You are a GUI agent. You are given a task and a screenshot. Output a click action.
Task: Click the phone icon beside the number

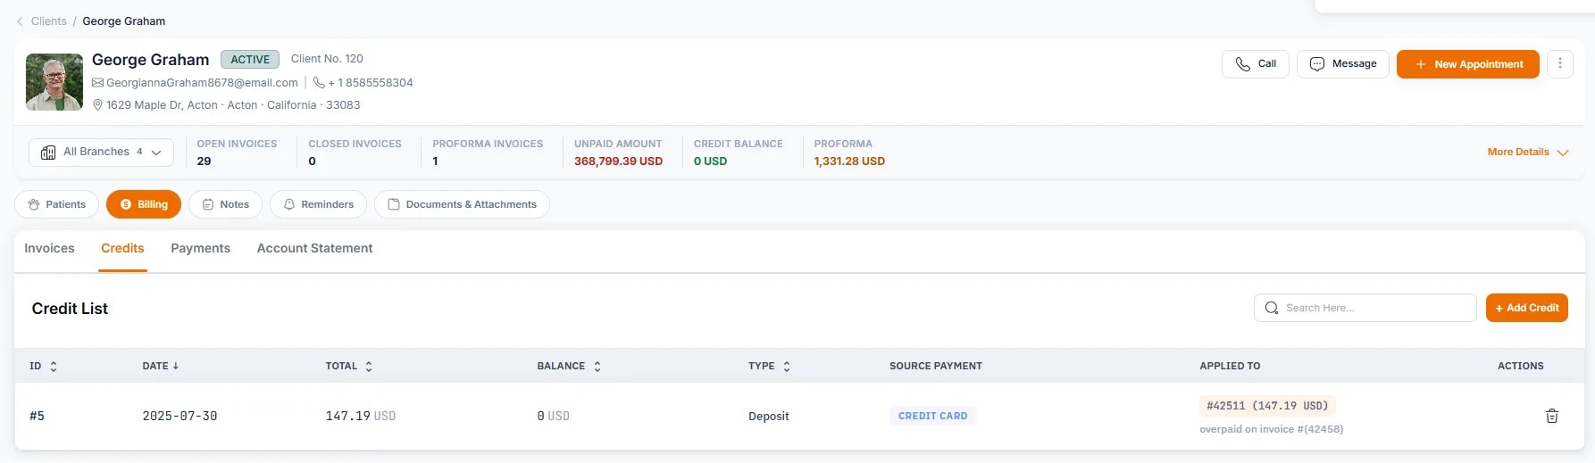tap(319, 83)
